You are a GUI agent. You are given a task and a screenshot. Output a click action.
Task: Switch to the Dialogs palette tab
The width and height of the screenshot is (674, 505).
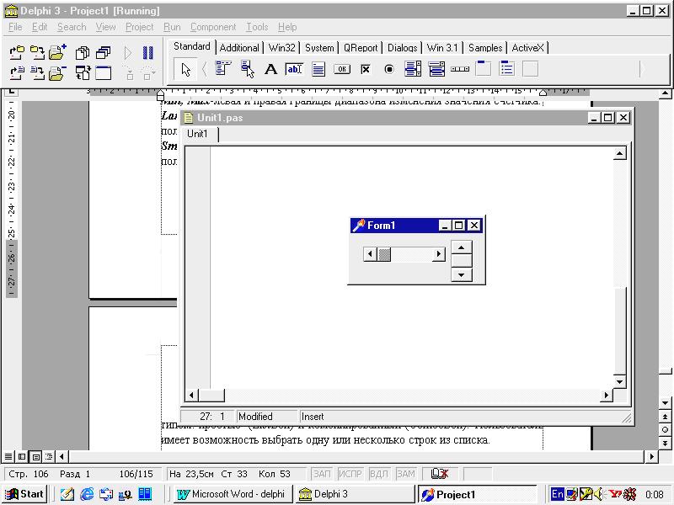click(403, 48)
